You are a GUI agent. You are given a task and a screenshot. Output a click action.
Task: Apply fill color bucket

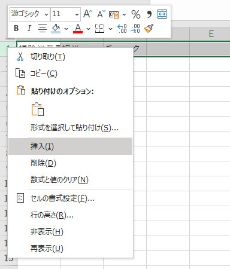pos(56,29)
